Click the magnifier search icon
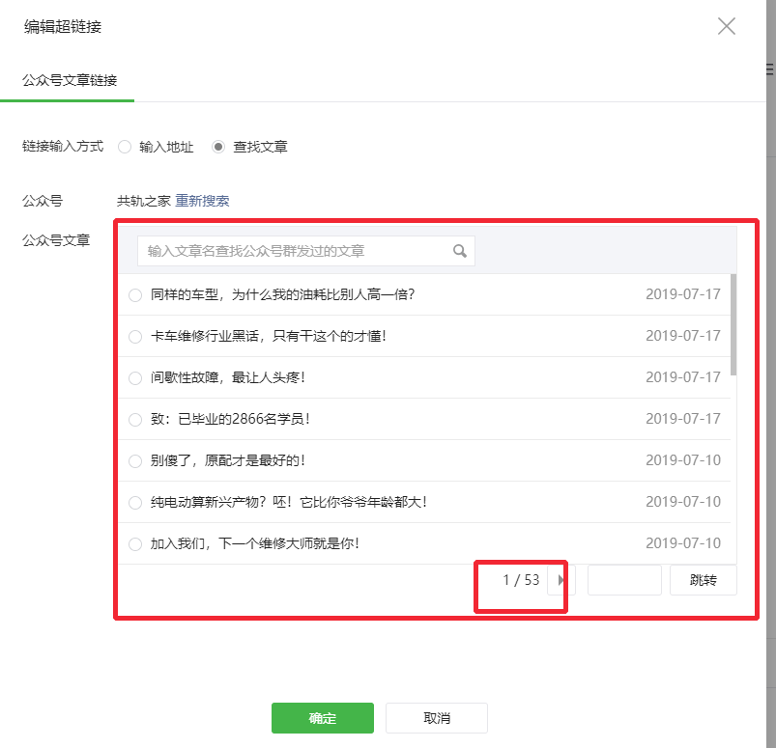Screen dimensions: 776x748 460,251
